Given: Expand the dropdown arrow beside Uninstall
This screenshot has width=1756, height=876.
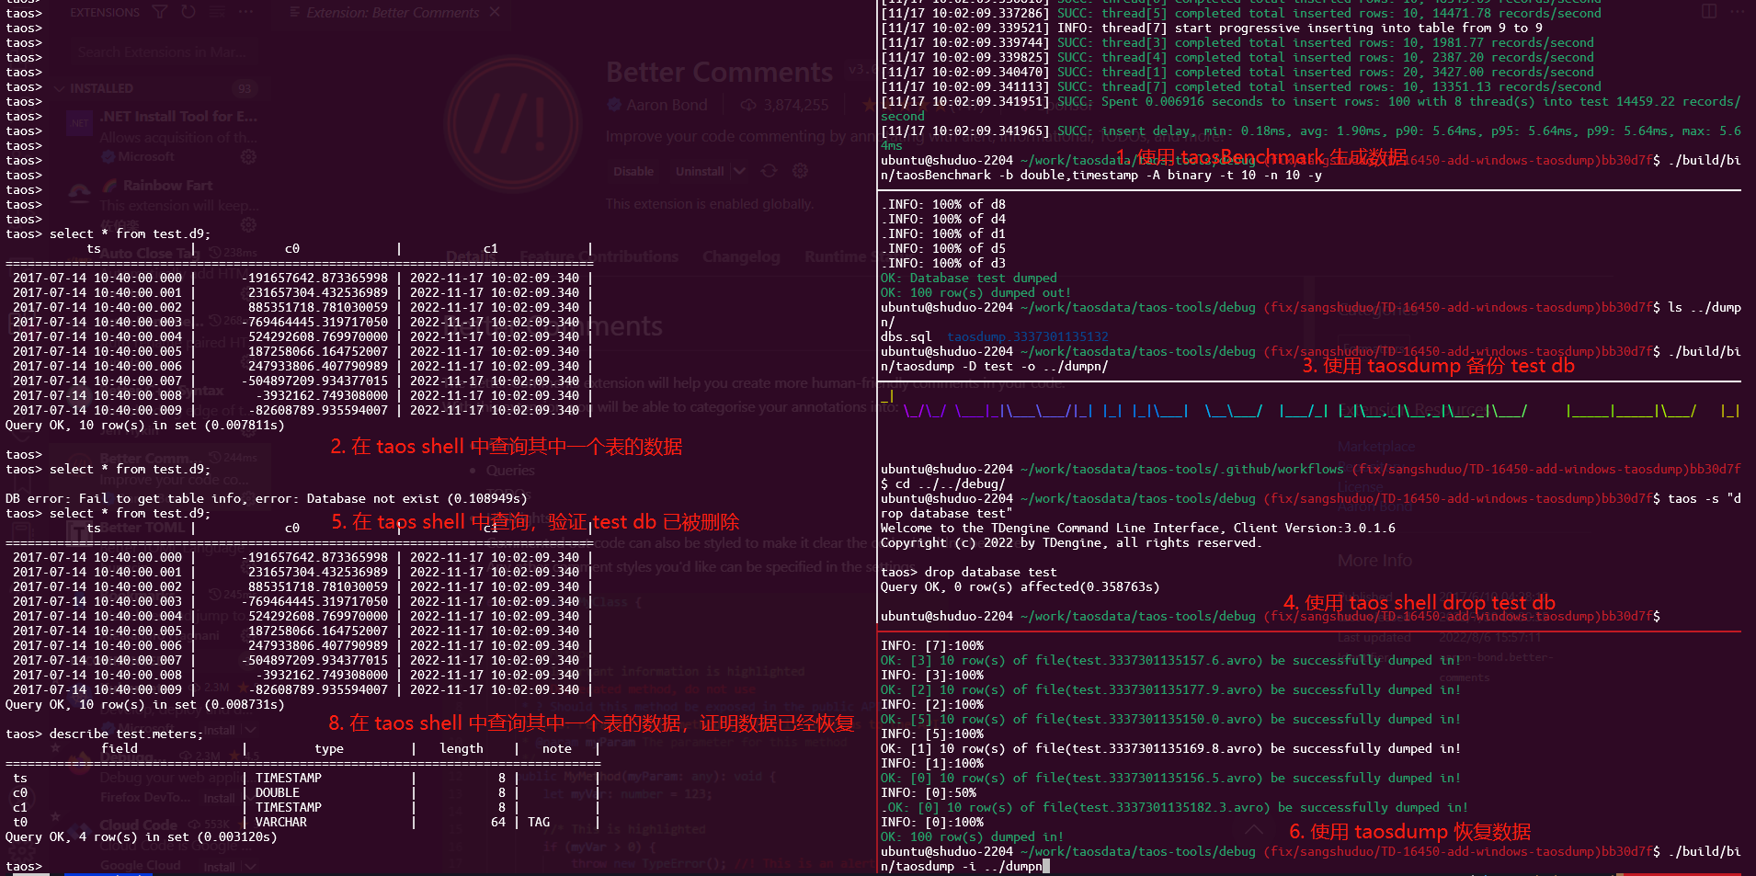Looking at the screenshot, I should coord(739,171).
